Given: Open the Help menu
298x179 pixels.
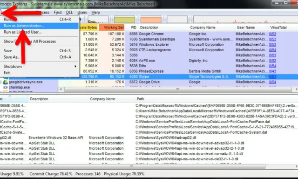Looking at the screenshot, I should [95, 13].
